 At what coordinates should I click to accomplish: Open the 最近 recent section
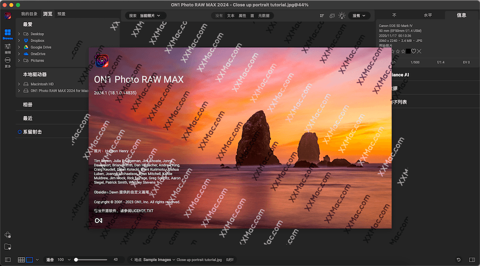(x=27, y=118)
